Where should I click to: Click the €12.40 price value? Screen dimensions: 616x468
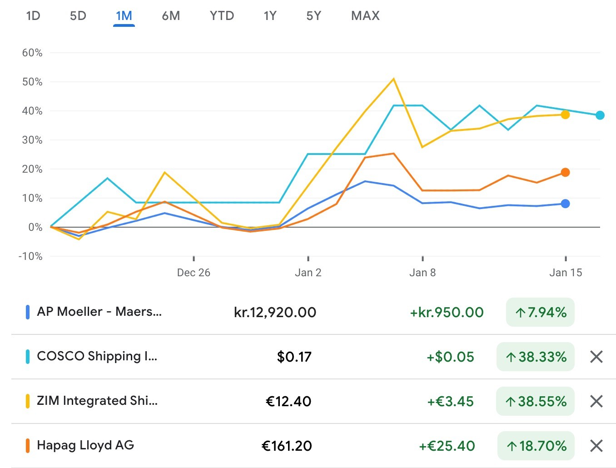point(288,401)
